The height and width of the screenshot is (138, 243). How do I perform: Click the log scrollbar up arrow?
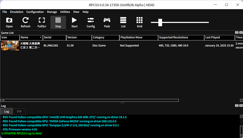(241, 116)
